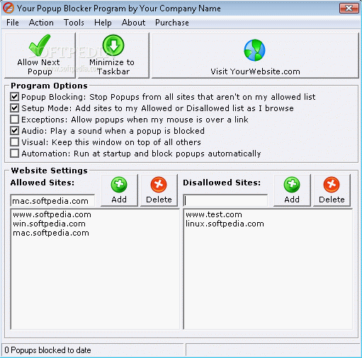Screen dimensions: 362x358
Task: Enable Exceptions for mouse over link
Action: pos(15,120)
